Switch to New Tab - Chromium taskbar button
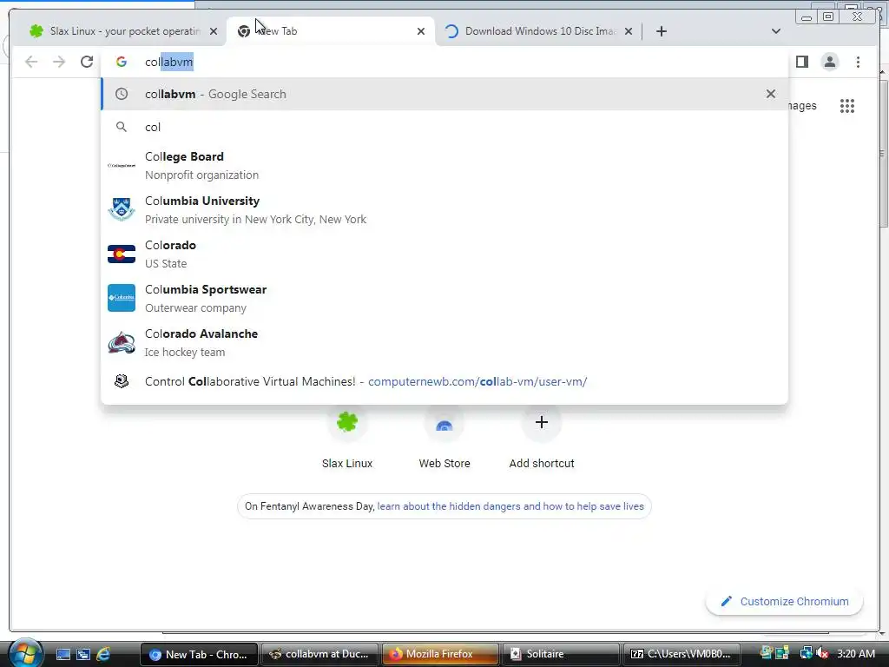 (x=199, y=654)
